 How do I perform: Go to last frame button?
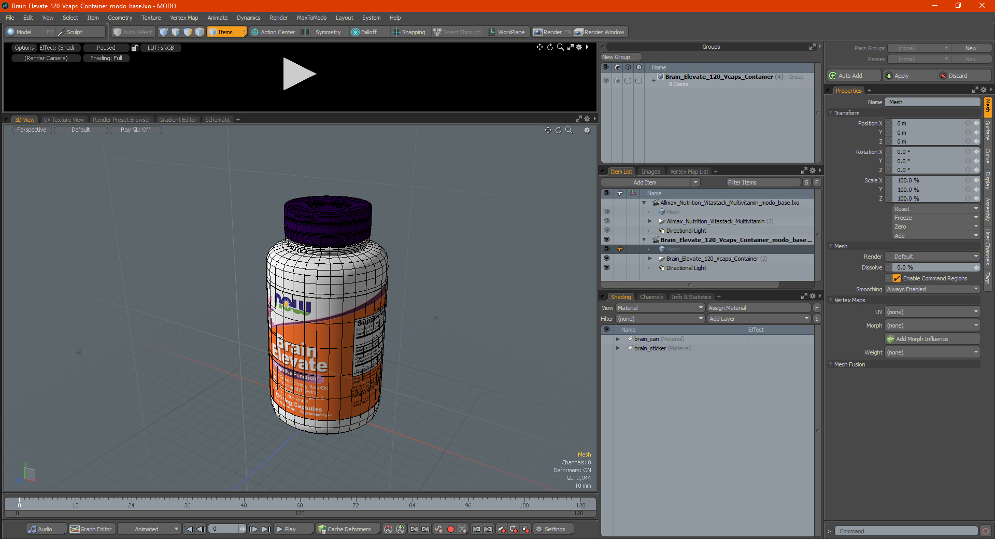pos(266,529)
